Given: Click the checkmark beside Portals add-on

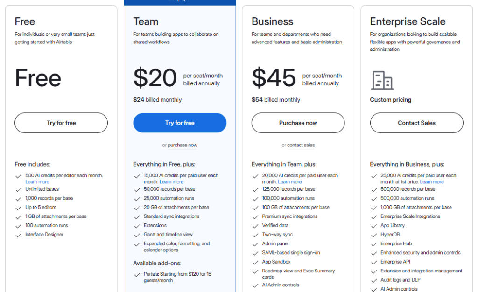Looking at the screenshot, I should [137, 274].
